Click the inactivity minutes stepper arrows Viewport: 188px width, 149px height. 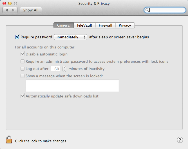[64, 69]
